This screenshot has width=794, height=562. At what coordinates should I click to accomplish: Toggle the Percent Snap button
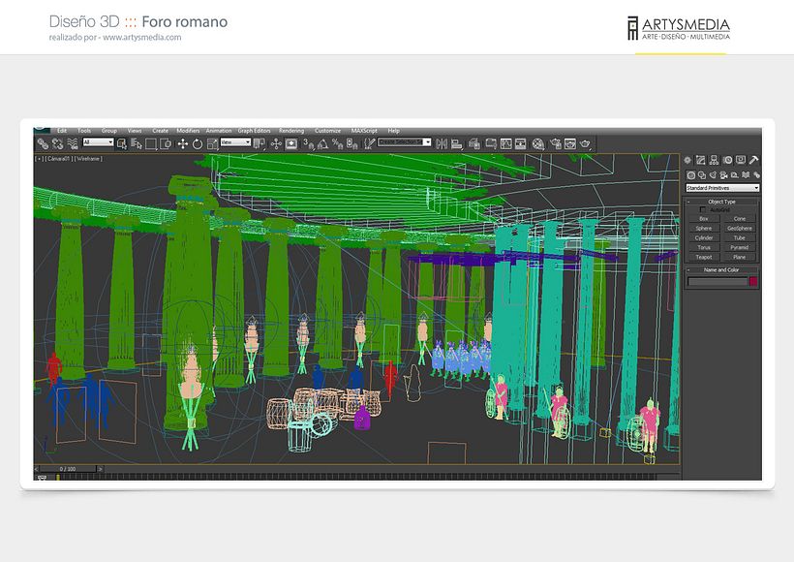337,144
